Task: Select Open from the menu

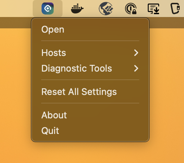Action: pyautogui.click(x=90, y=29)
